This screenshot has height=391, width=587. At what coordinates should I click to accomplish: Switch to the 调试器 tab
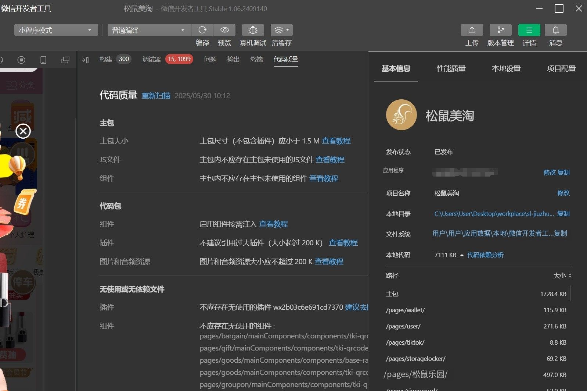(x=152, y=59)
